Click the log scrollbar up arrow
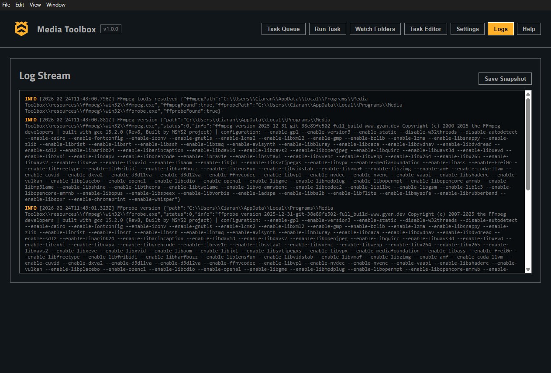 point(528,94)
